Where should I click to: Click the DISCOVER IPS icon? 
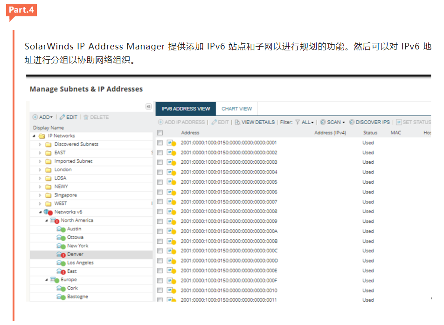tap(352, 122)
